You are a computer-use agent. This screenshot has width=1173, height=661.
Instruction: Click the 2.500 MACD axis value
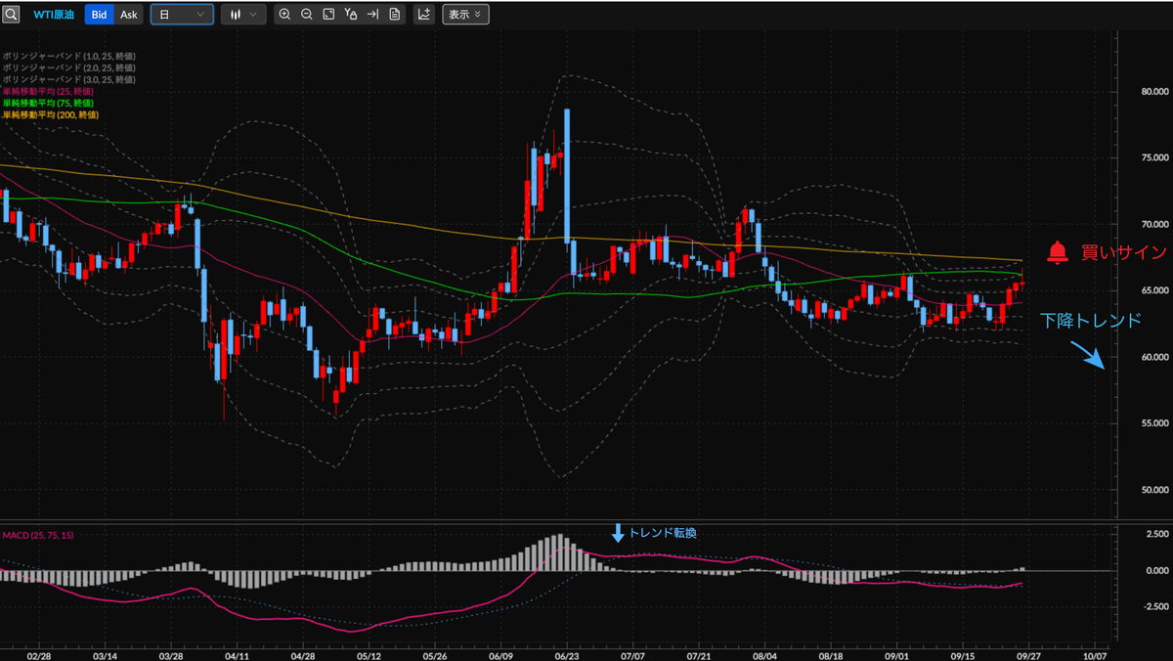(x=1156, y=534)
